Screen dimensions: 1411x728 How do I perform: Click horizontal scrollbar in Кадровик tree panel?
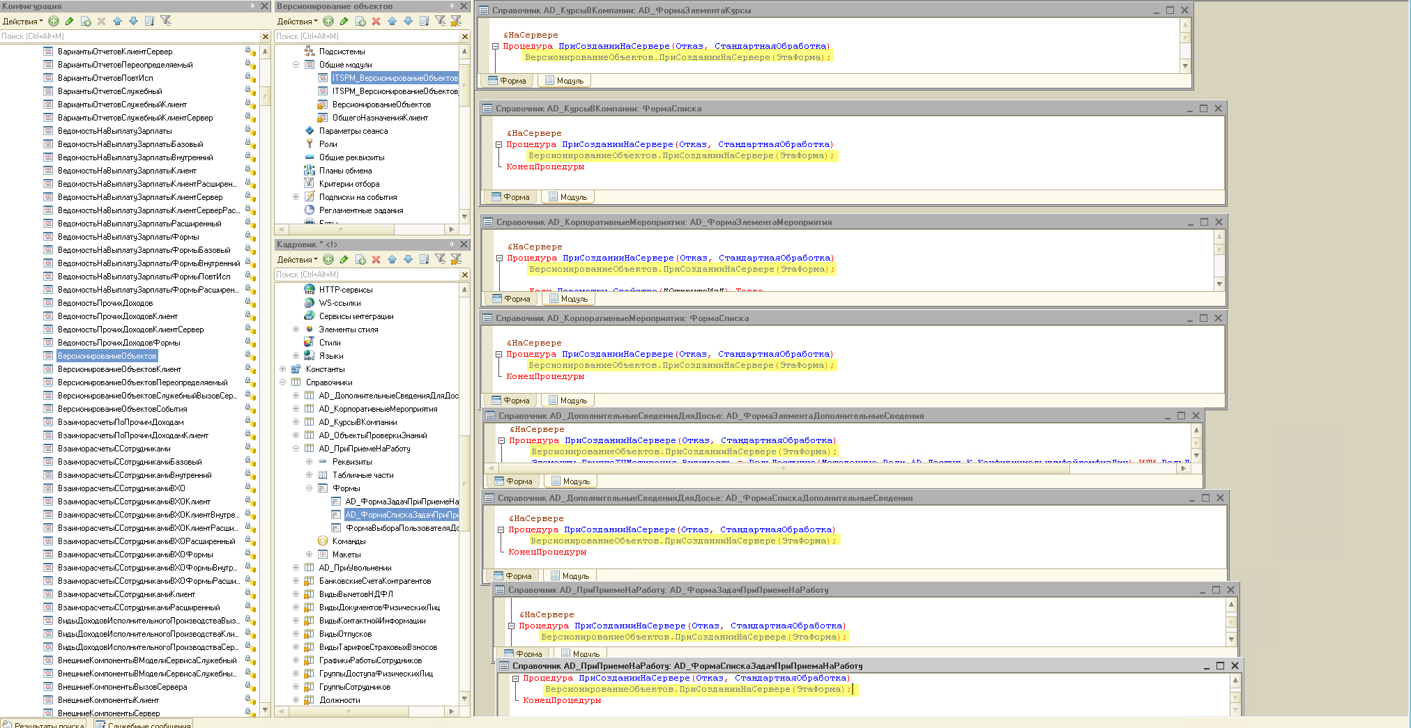click(367, 711)
